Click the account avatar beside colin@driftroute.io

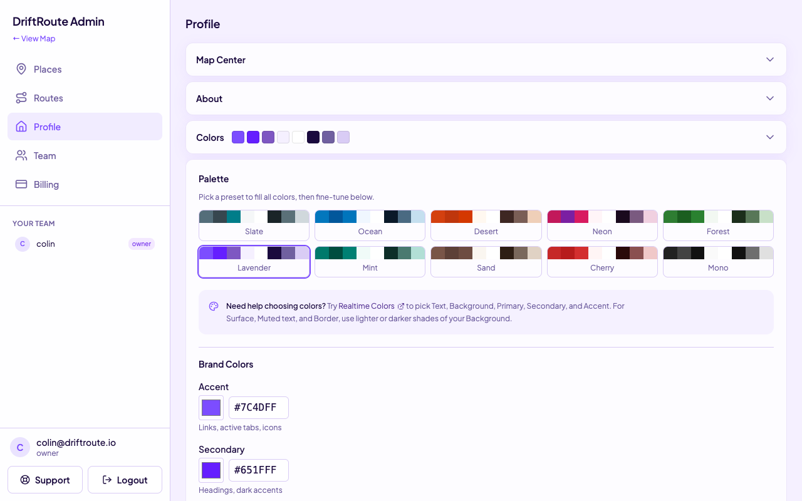tap(20, 447)
